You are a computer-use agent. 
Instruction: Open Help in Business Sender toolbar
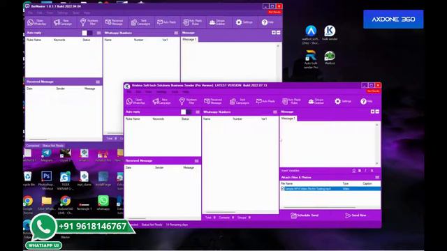pos(367,101)
